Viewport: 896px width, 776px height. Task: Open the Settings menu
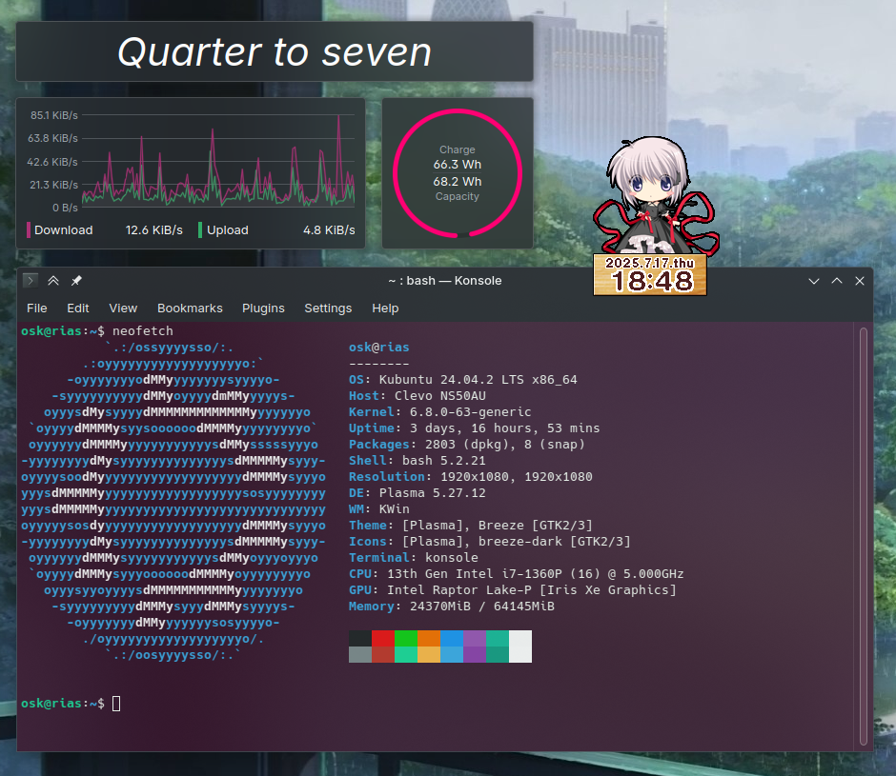point(328,308)
